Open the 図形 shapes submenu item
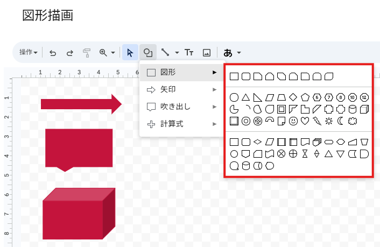This screenshot has width=380, height=247. (x=182, y=72)
